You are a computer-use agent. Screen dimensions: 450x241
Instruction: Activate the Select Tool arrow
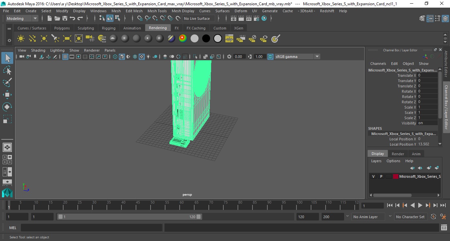(7, 58)
